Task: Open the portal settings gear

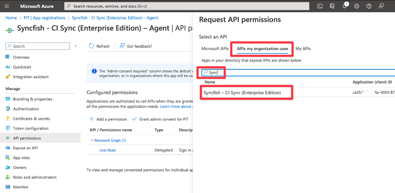Action: [357, 6]
